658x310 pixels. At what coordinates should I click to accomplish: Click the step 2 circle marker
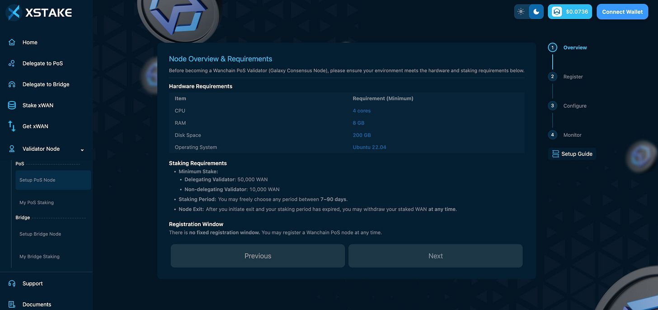(x=552, y=77)
